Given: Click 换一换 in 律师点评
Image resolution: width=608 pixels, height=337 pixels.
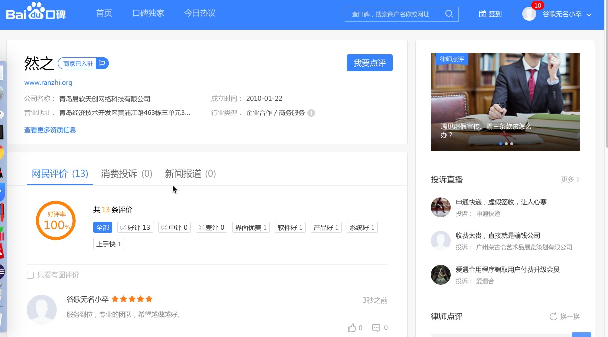Looking at the screenshot, I should tap(570, 316).
